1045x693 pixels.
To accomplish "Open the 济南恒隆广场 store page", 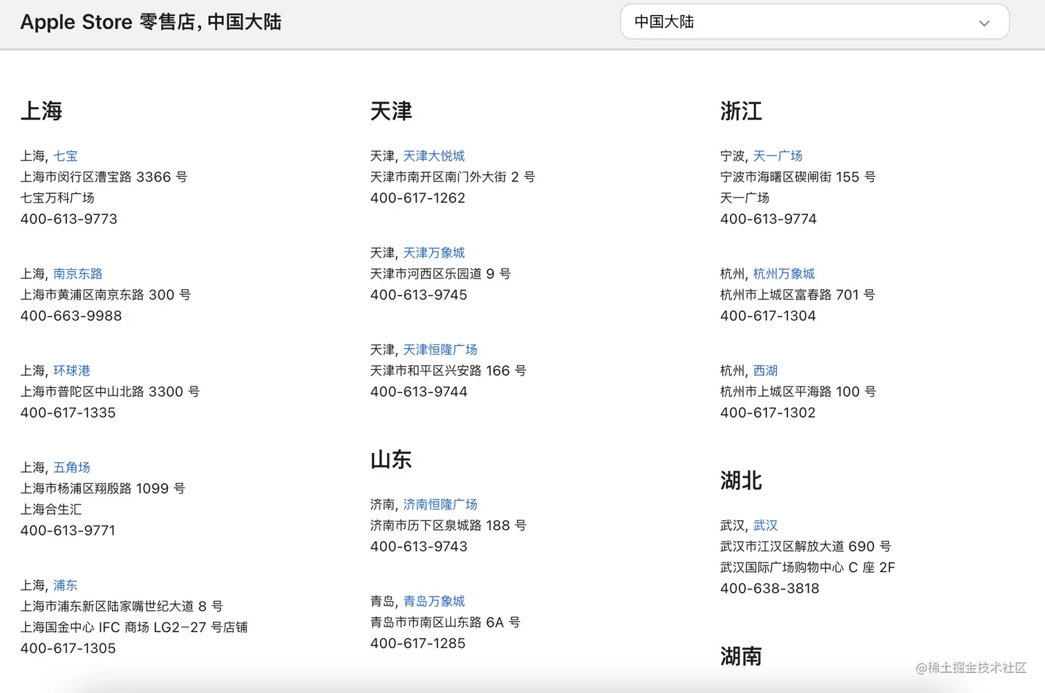I will click(x=441, y=505).
